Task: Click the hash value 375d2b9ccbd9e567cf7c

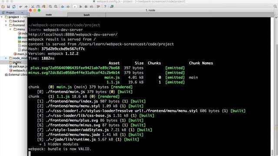Action: pyautogui.click(x=63, y=49)
